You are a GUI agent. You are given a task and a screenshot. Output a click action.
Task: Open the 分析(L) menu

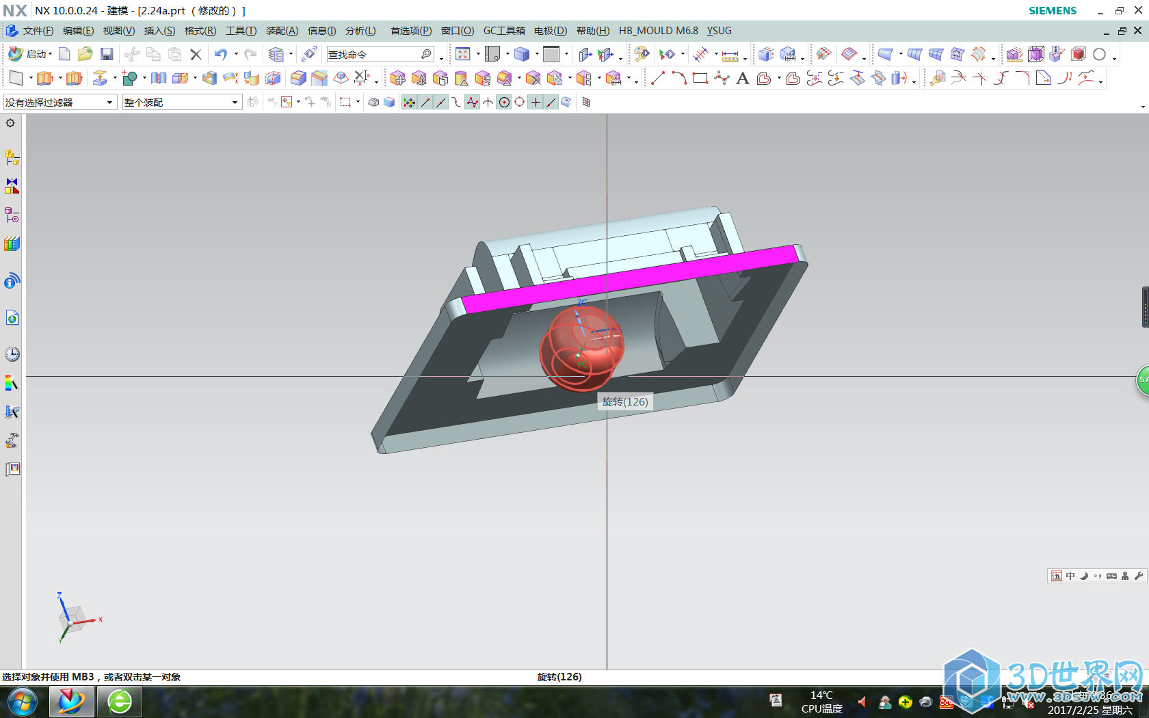tap(360, 31)
